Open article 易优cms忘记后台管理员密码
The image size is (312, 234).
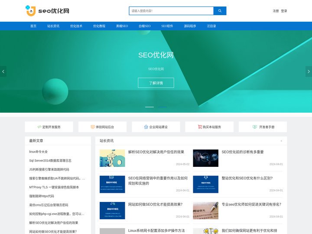pos(49,205)
